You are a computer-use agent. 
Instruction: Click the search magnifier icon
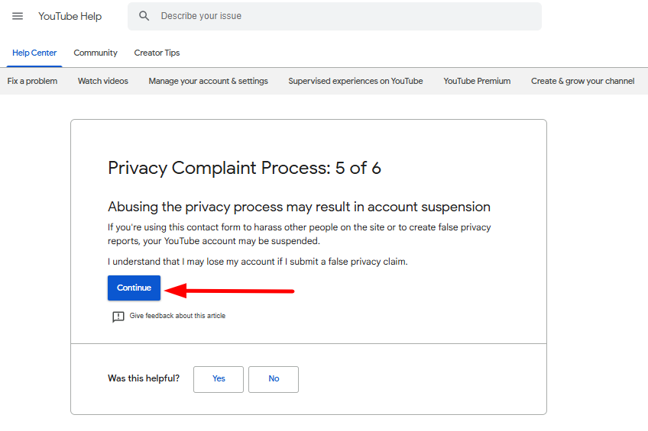pyautogui.click(x=144, y=16)
